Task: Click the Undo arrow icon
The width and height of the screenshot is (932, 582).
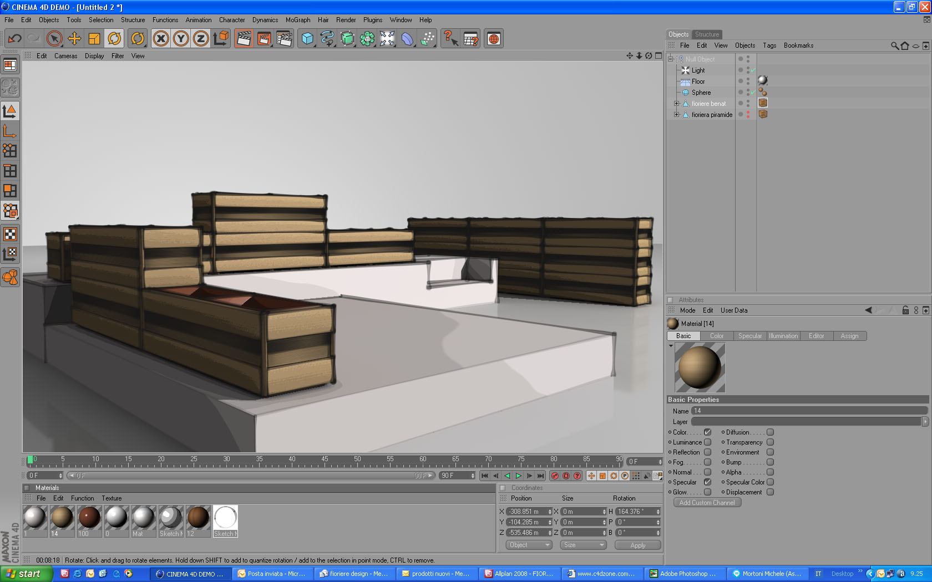Action: coord(14,38)
